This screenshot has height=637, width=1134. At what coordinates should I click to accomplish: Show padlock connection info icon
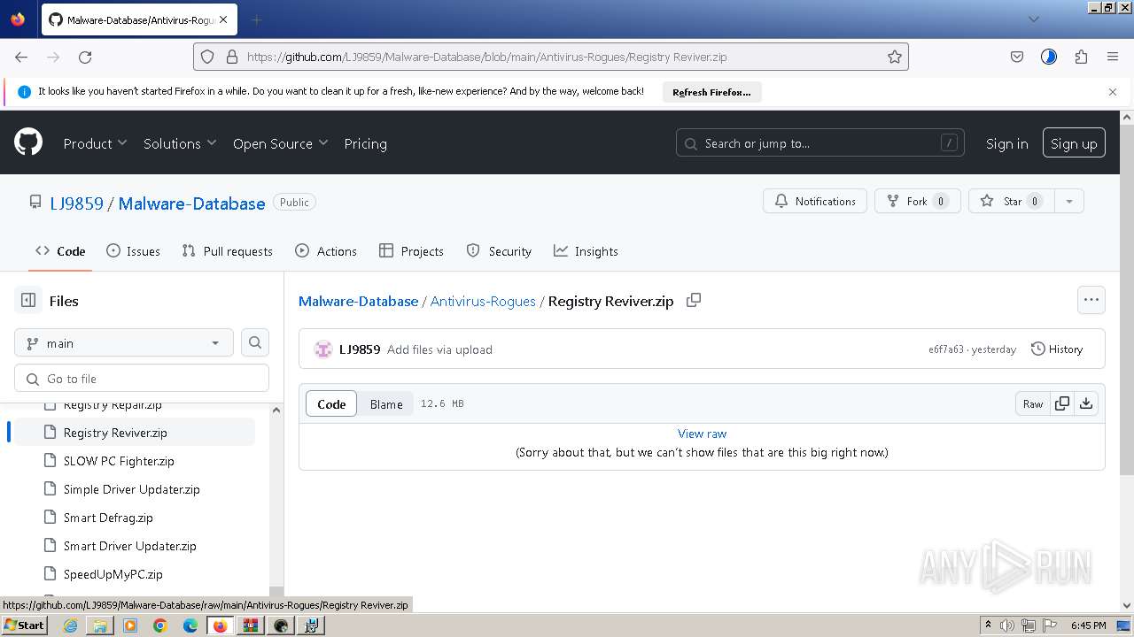pos(232,57)
